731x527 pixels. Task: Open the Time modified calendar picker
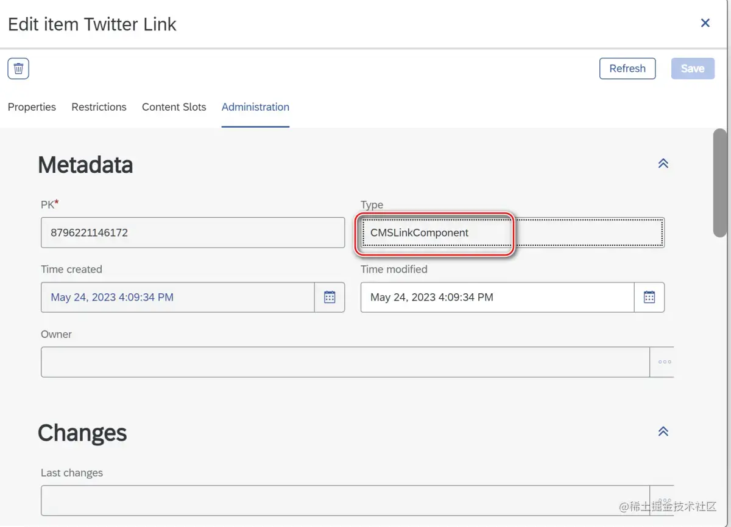(649, 298)
